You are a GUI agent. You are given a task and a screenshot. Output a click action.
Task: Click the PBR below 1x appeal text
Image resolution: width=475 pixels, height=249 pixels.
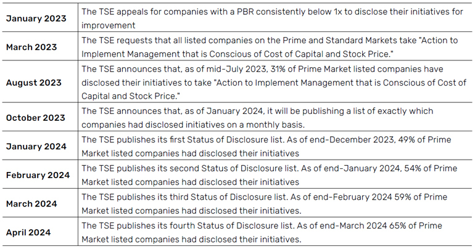(272, 18)
